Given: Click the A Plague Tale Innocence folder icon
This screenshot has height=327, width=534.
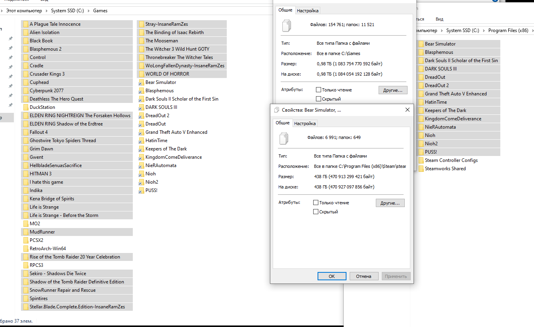Looking at the screenshot, I should [26, 24].
